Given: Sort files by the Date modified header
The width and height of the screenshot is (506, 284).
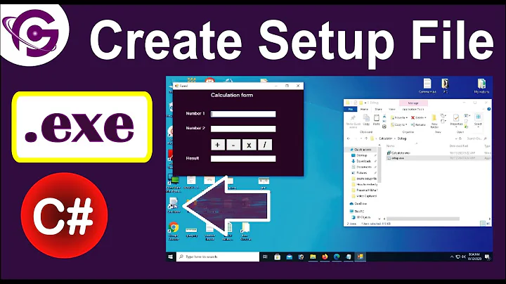Looking at the screenshot, I should pos(458,146).
